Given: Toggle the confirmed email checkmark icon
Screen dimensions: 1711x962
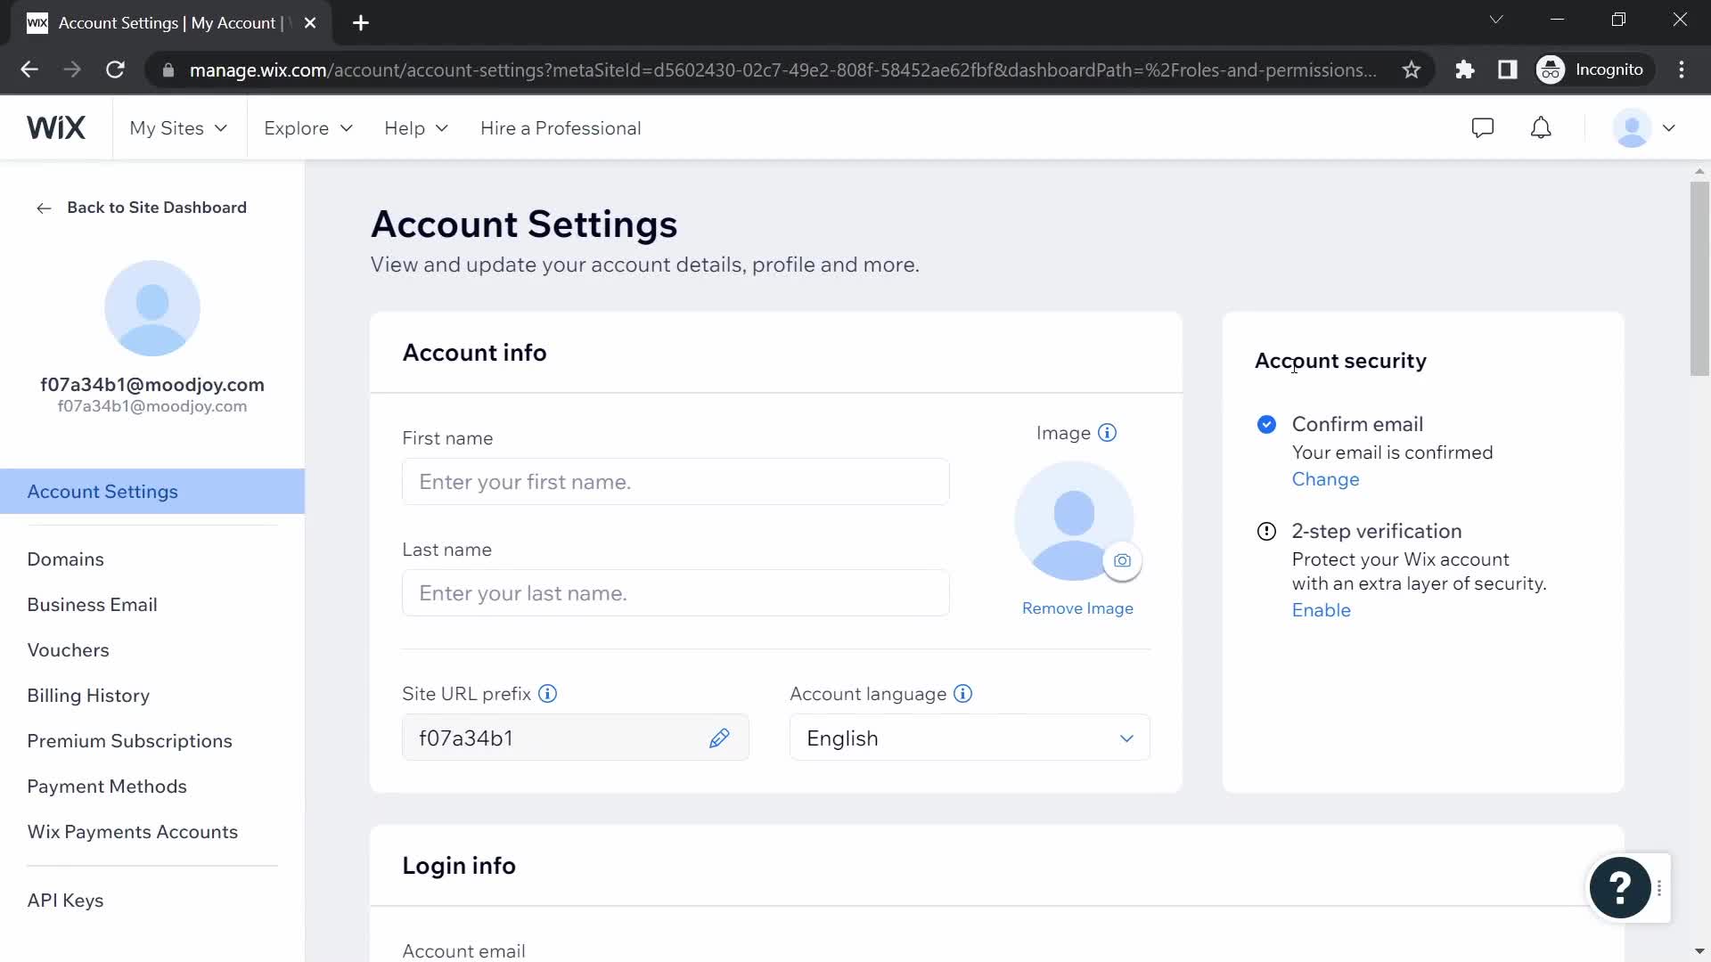Looking at the screenshot, I should coord(1267,424).
